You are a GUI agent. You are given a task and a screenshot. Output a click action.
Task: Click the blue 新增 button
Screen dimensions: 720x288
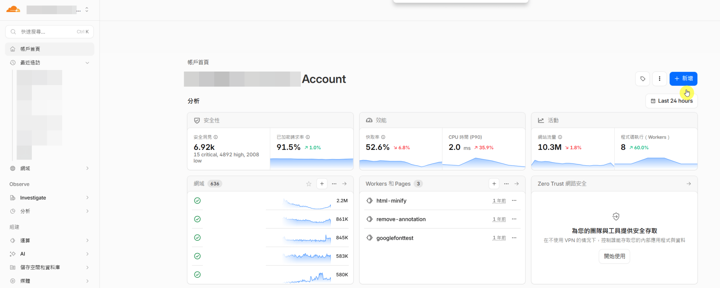coord(683,79)
